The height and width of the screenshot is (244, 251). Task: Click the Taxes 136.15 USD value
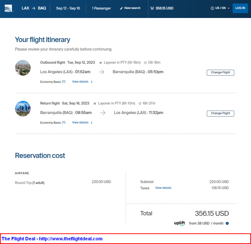coord(220,188)
